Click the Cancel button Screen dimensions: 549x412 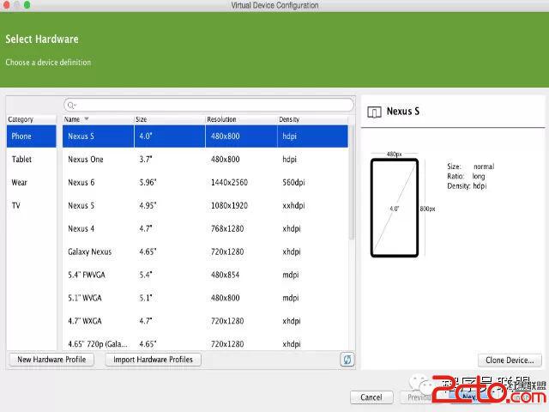coord(371,397)
